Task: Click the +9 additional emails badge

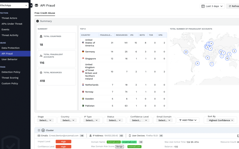Action: [x=82, y=136]
